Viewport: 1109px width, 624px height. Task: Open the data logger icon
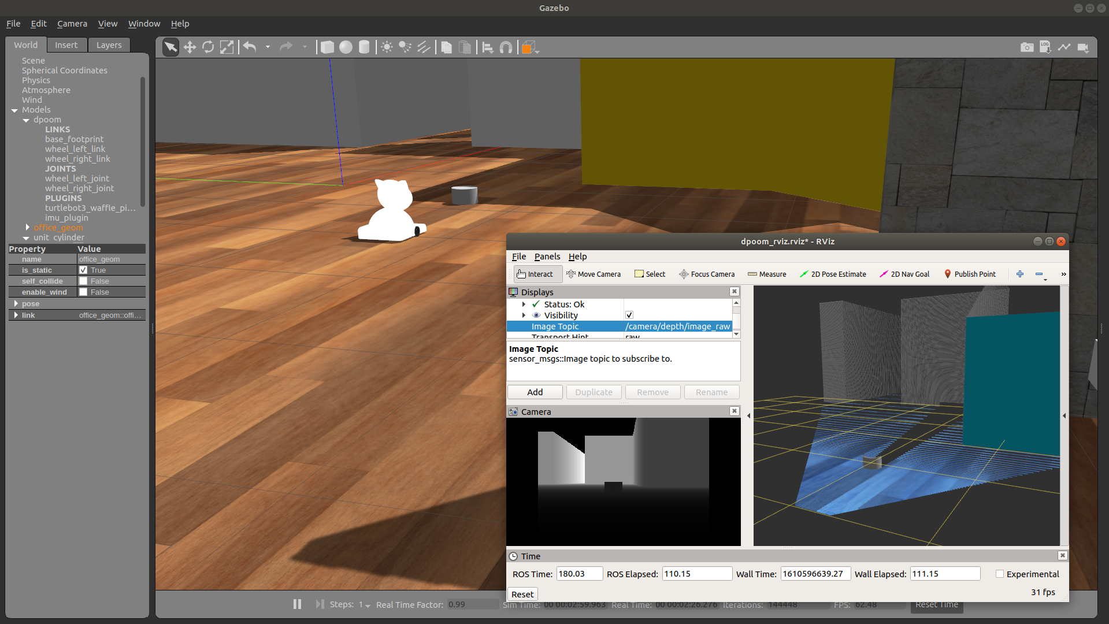(x=1045, y=47)
